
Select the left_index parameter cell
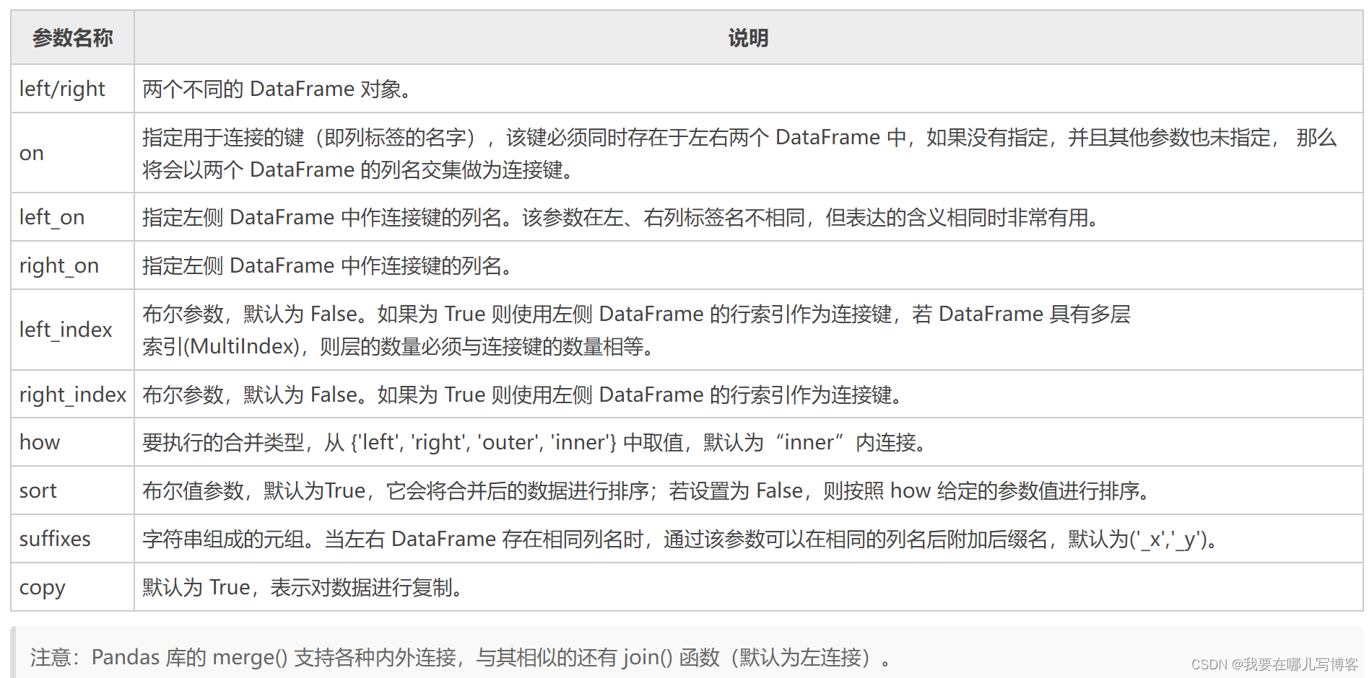(x=72, y=330)
